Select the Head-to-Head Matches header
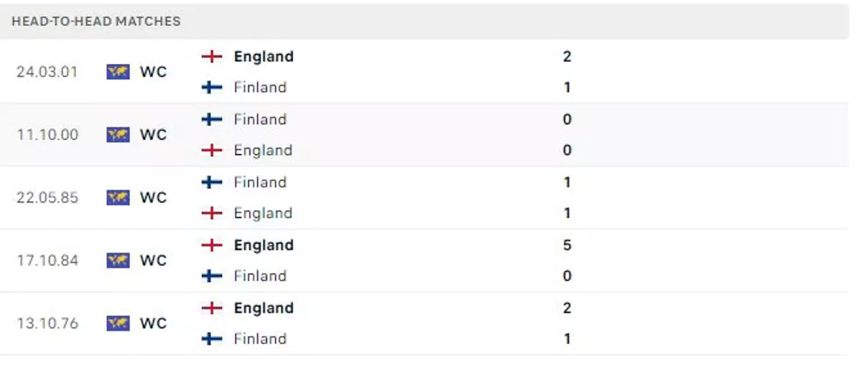862x367 pixels. tap(96, 22)
